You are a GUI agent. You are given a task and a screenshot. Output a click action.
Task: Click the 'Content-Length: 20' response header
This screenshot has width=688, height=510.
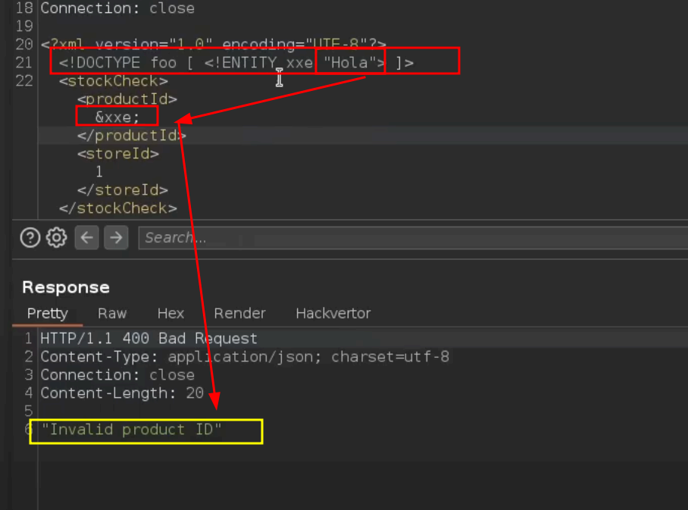[x=122, y=393]
